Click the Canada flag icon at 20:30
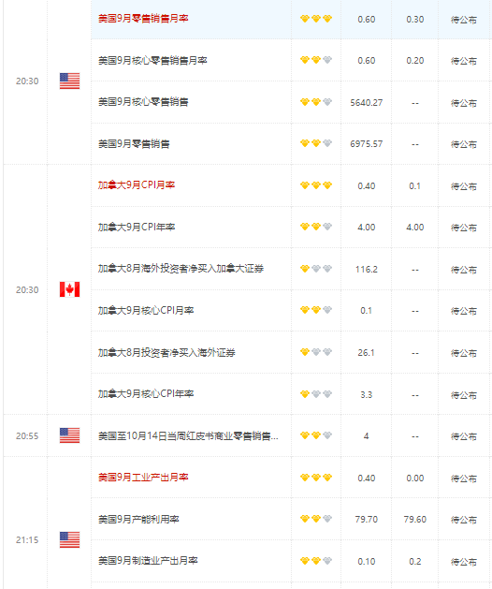Screen dimensions: 492x589 pyautogui.click(x=69, y=289)
